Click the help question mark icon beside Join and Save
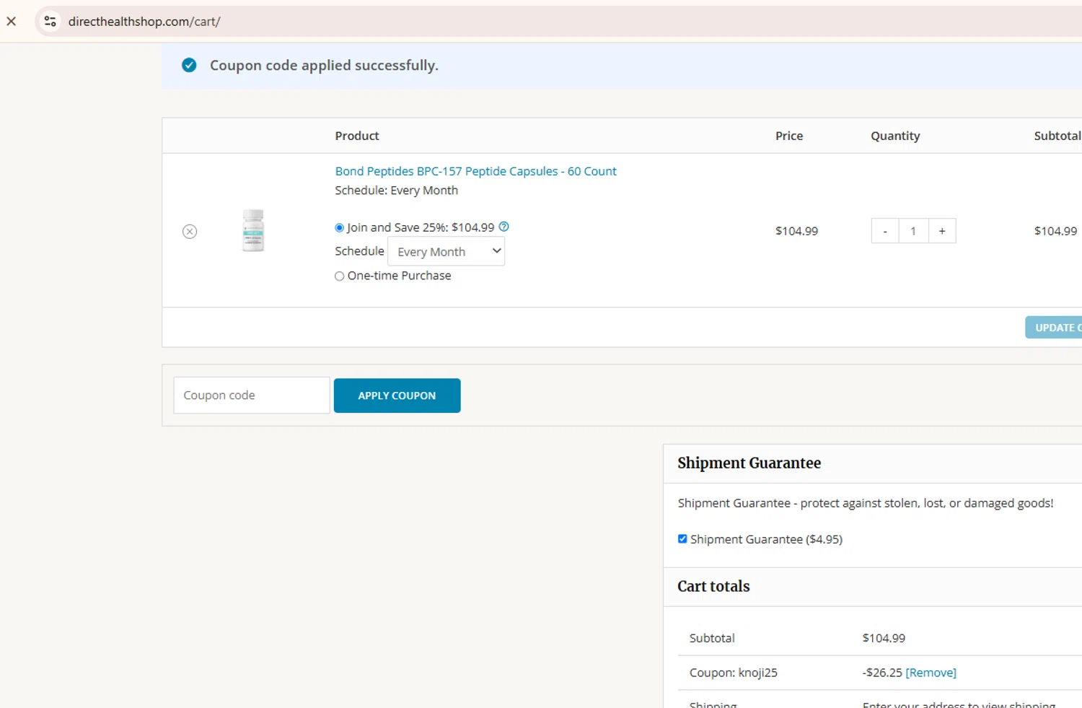 click(504, 227)
